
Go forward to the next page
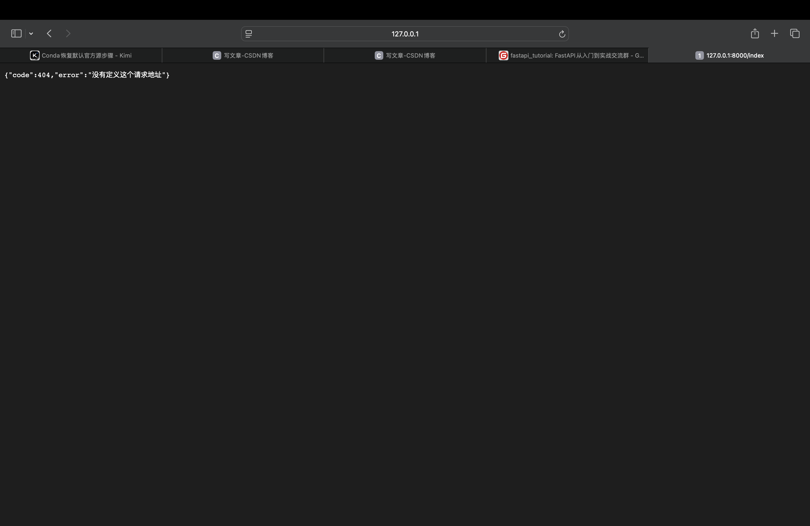68,34
